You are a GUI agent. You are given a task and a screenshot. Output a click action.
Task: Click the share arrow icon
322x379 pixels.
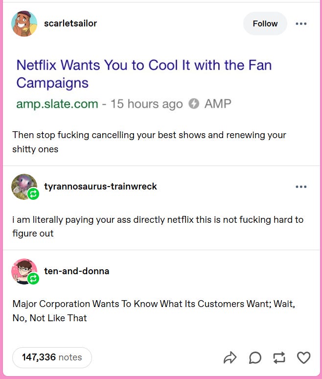(230, 357)
